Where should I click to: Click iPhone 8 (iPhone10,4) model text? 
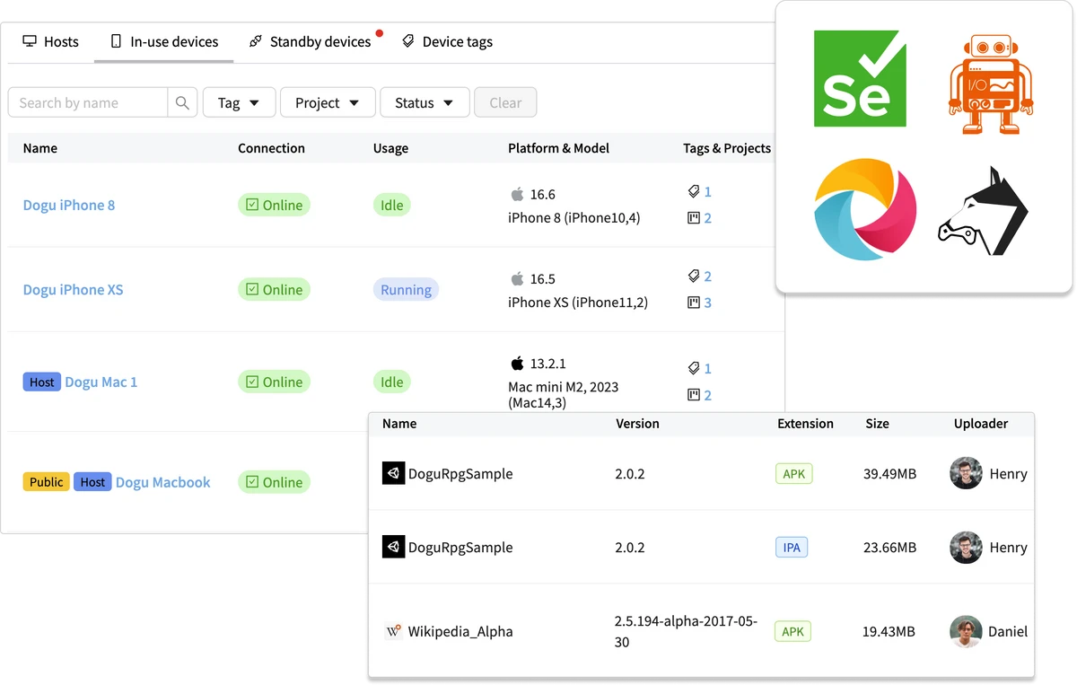pyautogui.click(x=574, y=217)
